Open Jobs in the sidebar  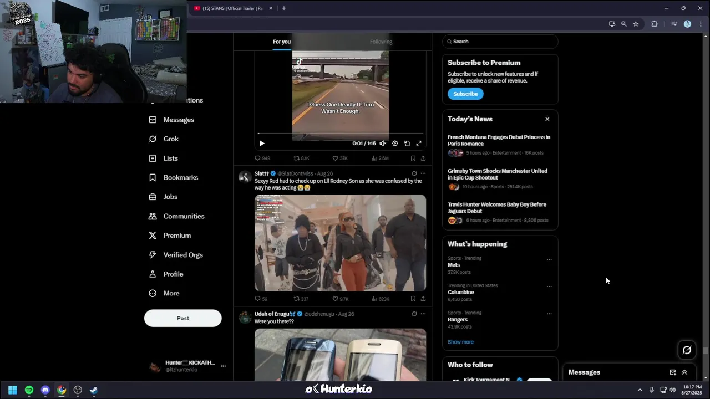point(163,197)
